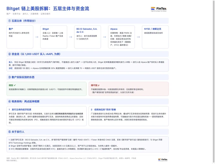Click the '散户' card title
Viewport: 215px width, 164px height.
click(11, 29)
